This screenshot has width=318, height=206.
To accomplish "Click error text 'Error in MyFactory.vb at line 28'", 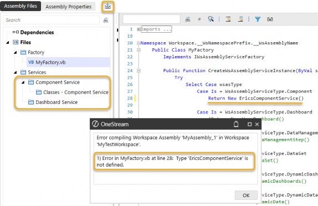I will (x=138, y=158).
